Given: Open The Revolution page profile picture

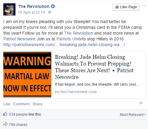Looking at the screenshot, I should (9, 9).
